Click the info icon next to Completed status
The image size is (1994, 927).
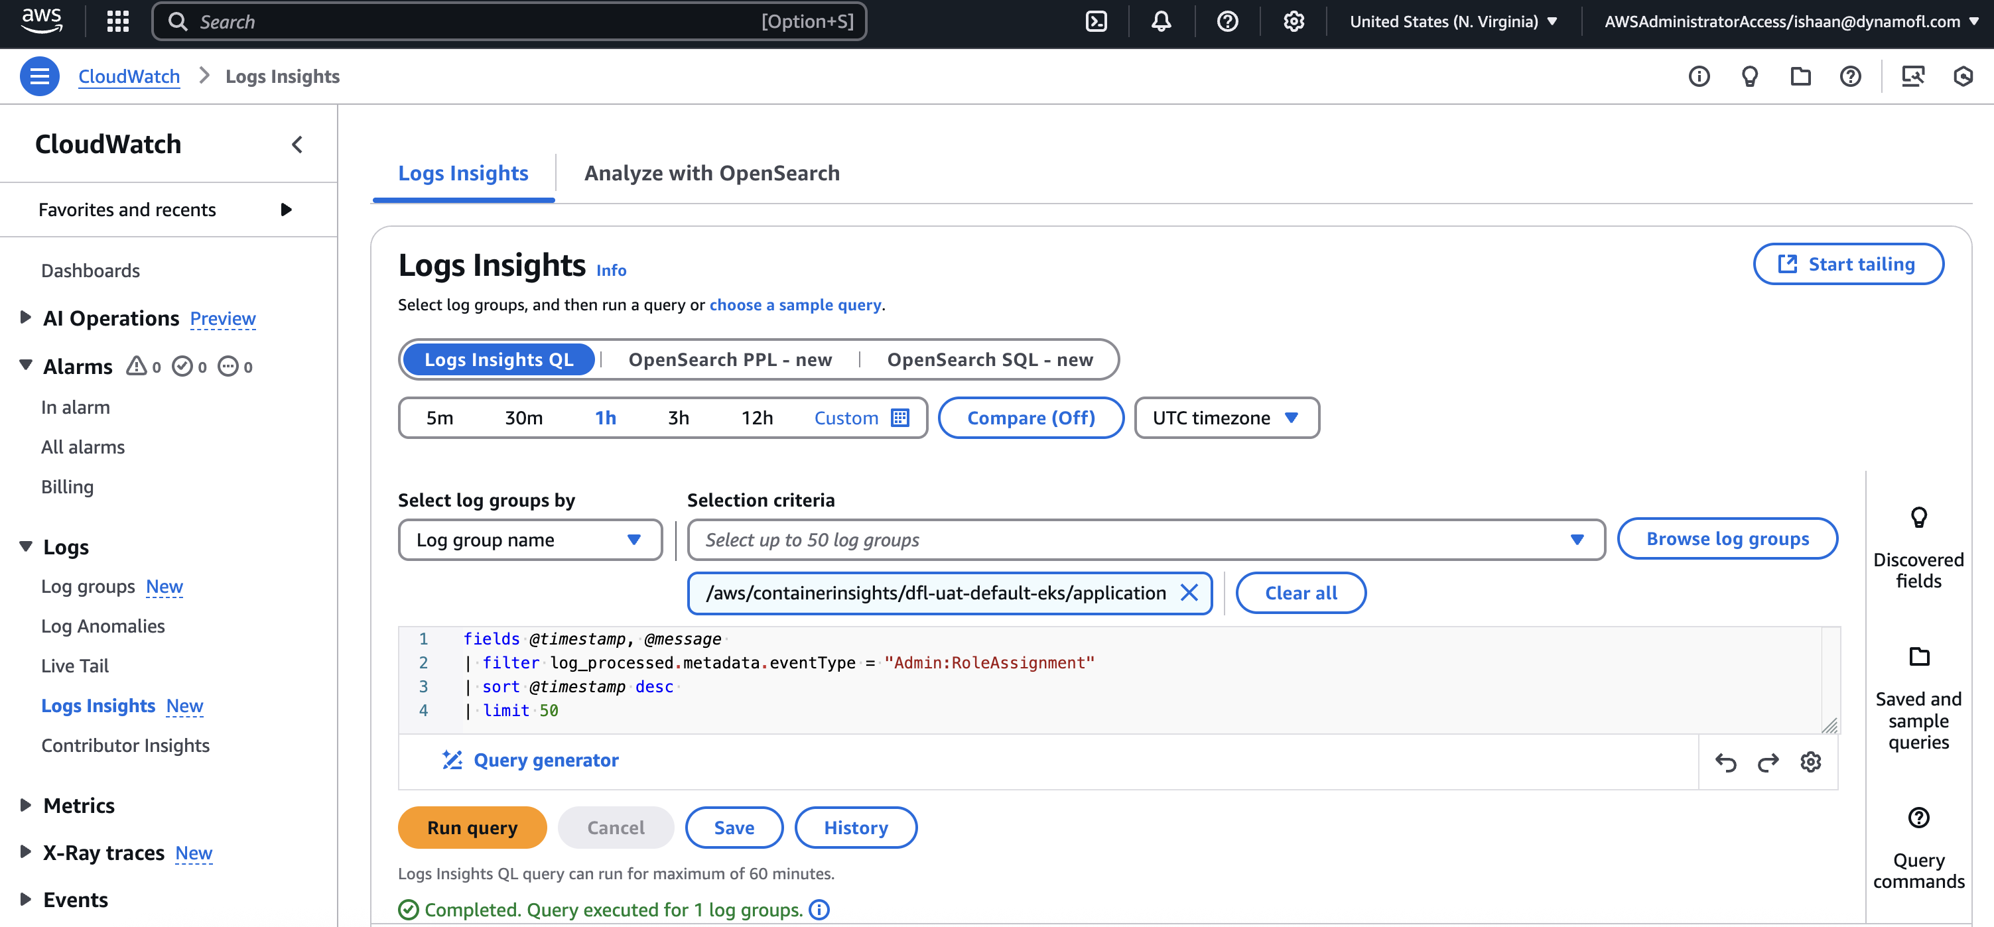[x=819, y=910]
